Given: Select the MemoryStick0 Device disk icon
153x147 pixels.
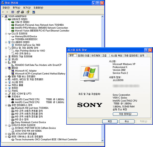Looking at the screenshot, I should point(12,36).
